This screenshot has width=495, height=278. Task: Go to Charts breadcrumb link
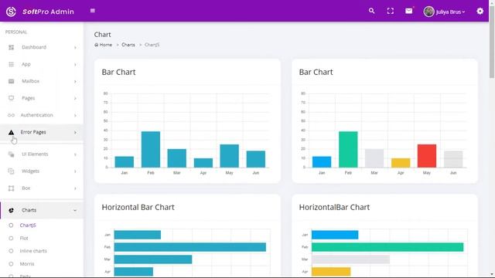pyautogui.click(x=128, y=45)
